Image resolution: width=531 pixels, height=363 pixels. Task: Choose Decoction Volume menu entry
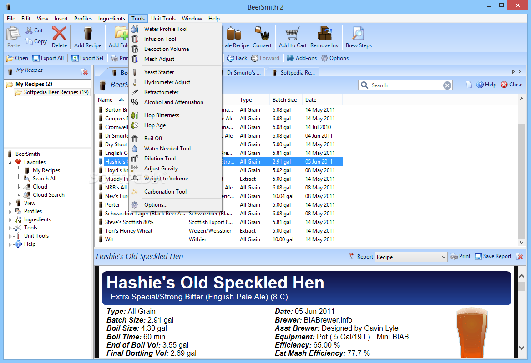pos(166,49)
